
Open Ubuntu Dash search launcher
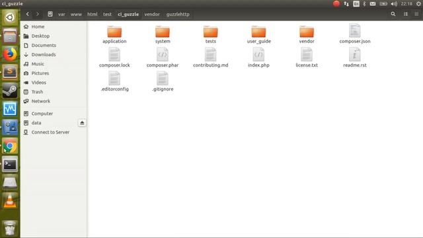(x=10, y=17)
